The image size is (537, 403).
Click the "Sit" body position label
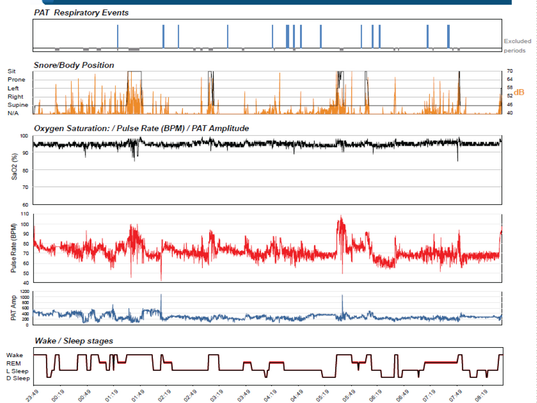[11, 71]
